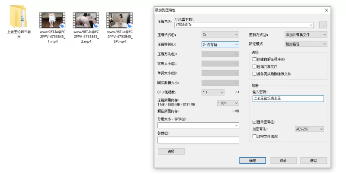
Task: Enable 加密文件名 checkbox
Action: pos(254,137)
